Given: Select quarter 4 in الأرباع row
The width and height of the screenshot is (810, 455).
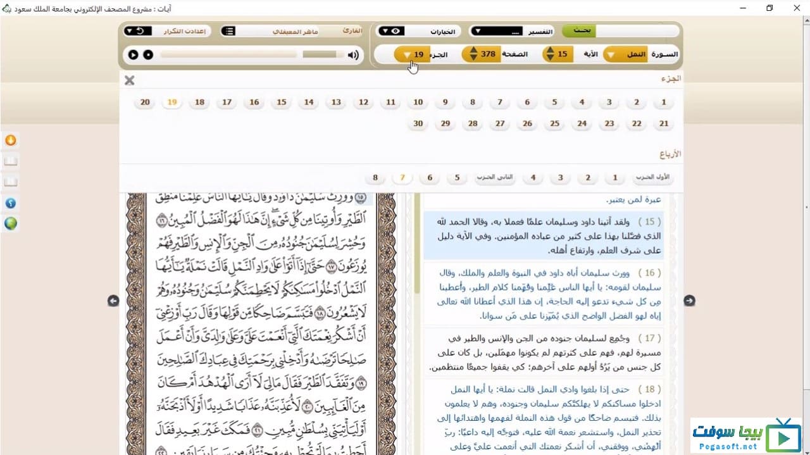Looking at the screenshot, I should coord(533,178).
